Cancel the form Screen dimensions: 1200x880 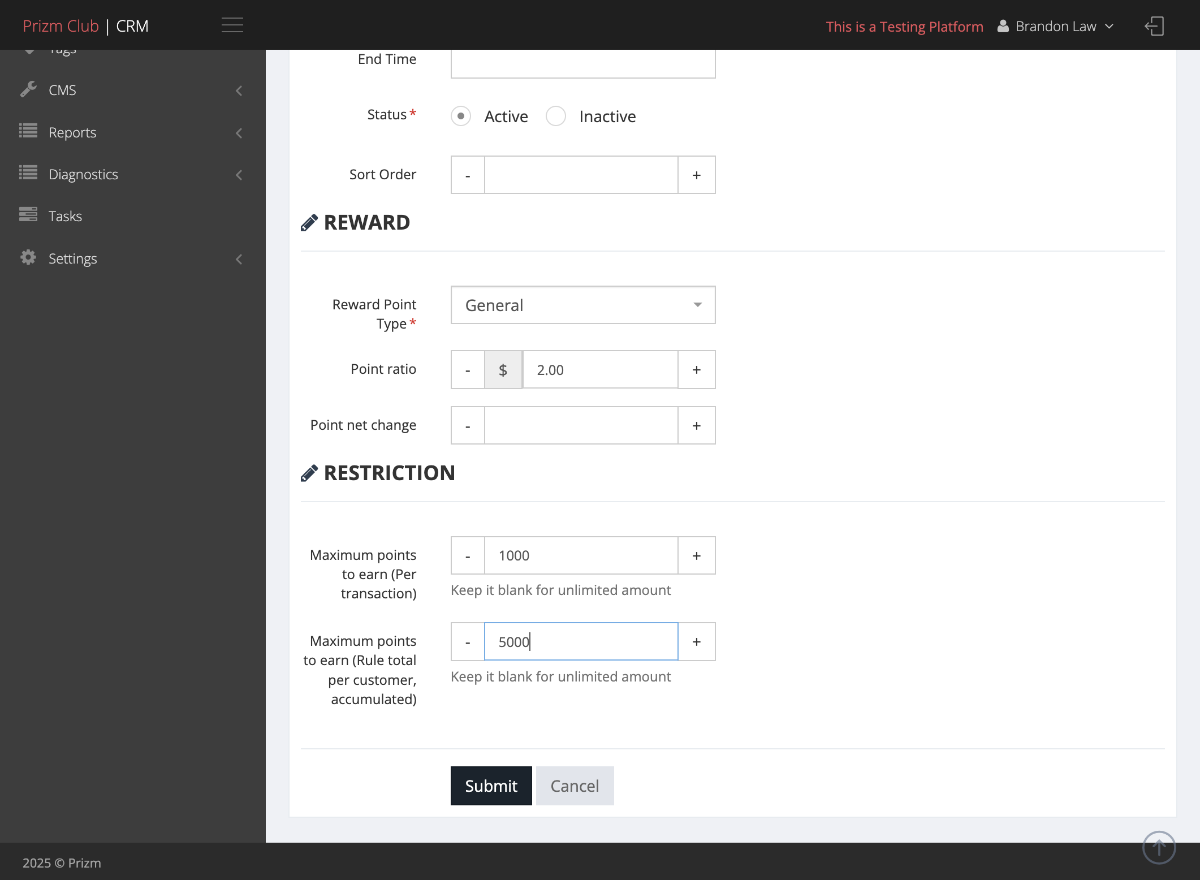(x=575, y=786)
